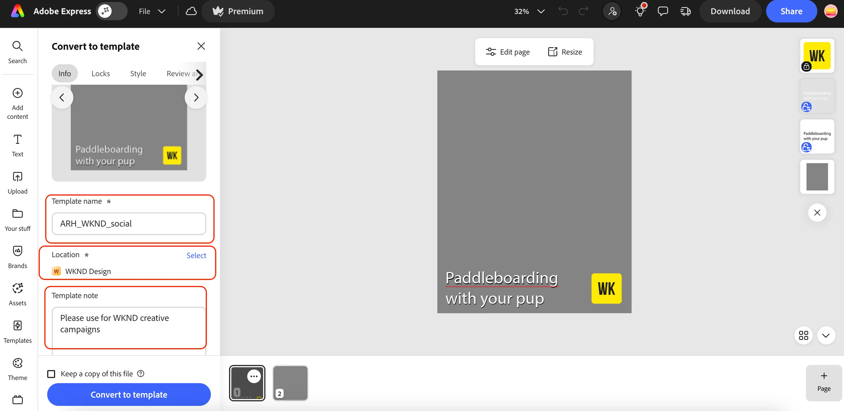Switch to the Info tab
844x411 pixels.
(x=65, y=73)
